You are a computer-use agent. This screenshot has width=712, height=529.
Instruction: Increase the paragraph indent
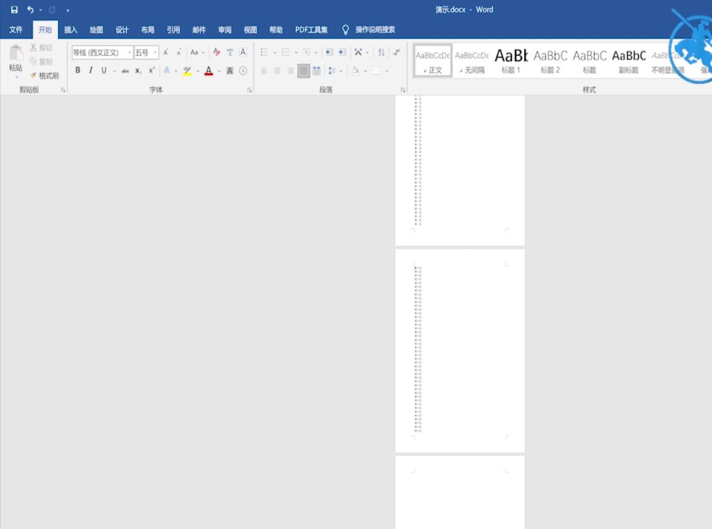point(342,52)
